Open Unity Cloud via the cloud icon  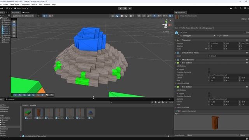click(231, 8)
